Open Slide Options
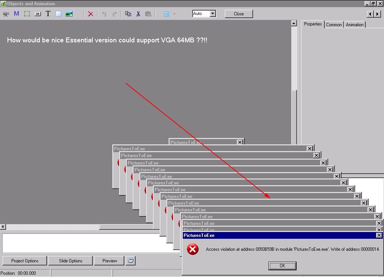 click(71, 261)
